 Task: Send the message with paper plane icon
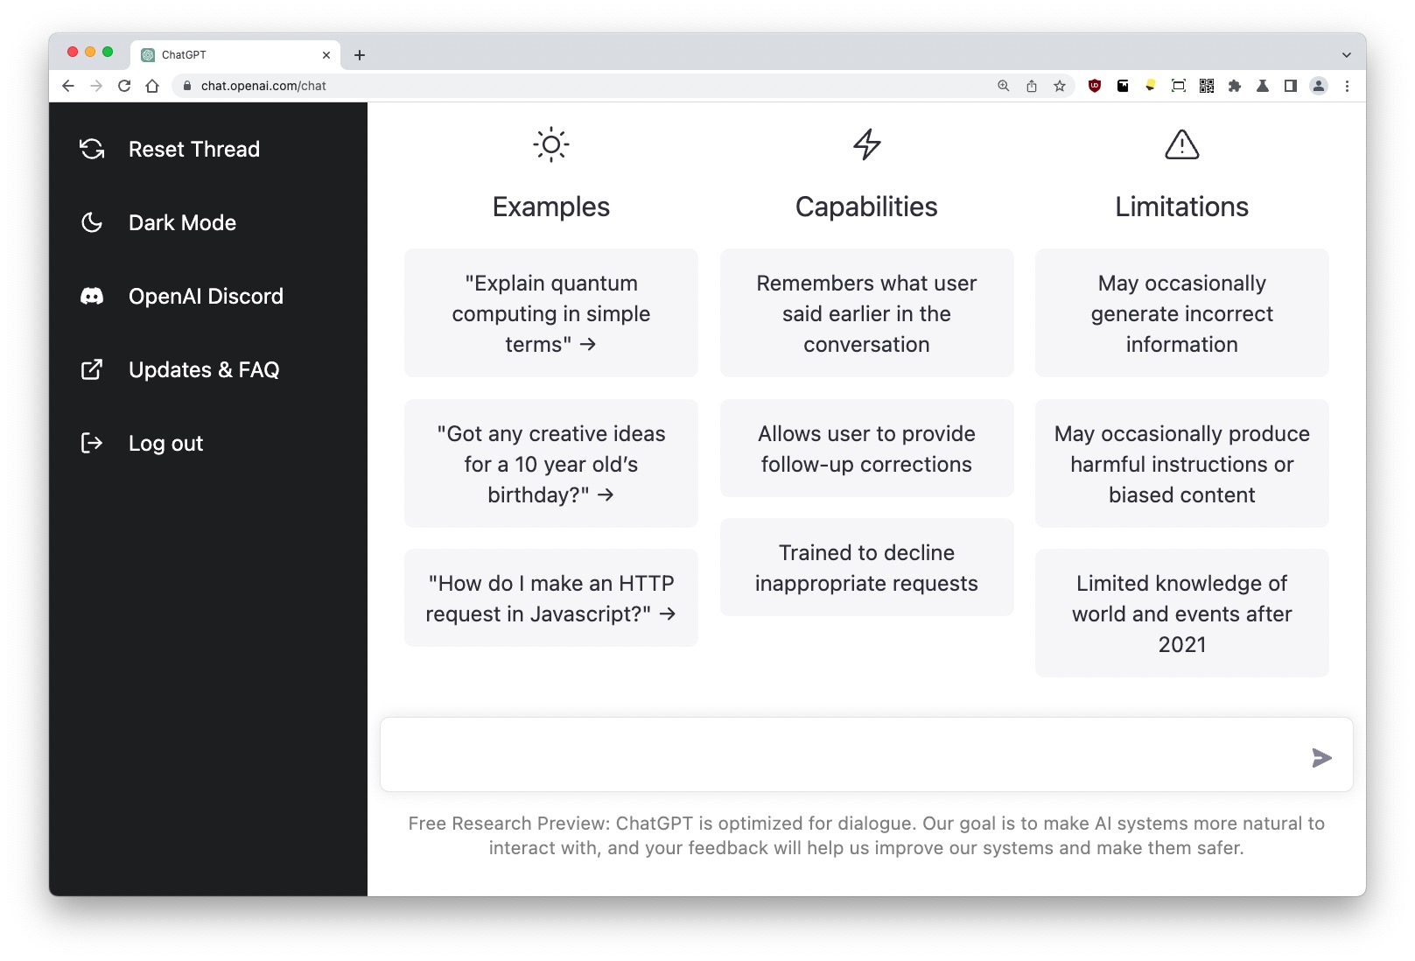(x=1321, y=758)
